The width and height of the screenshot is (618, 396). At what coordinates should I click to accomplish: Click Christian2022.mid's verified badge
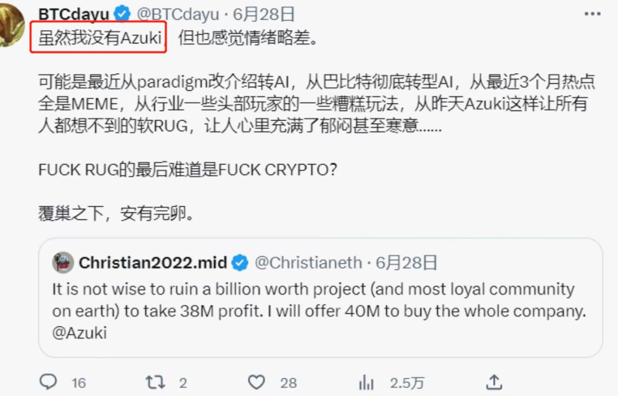tap(240, 262)
